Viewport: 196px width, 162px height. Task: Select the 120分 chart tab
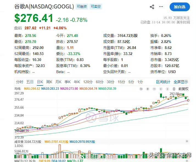pyautogui.click(x=88, y=82)
